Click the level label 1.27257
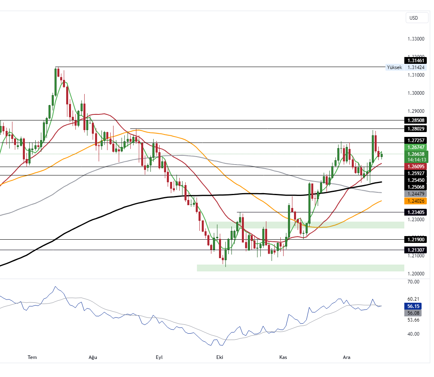The height and width of the screenshot is (377, 434). coord(415,141)
